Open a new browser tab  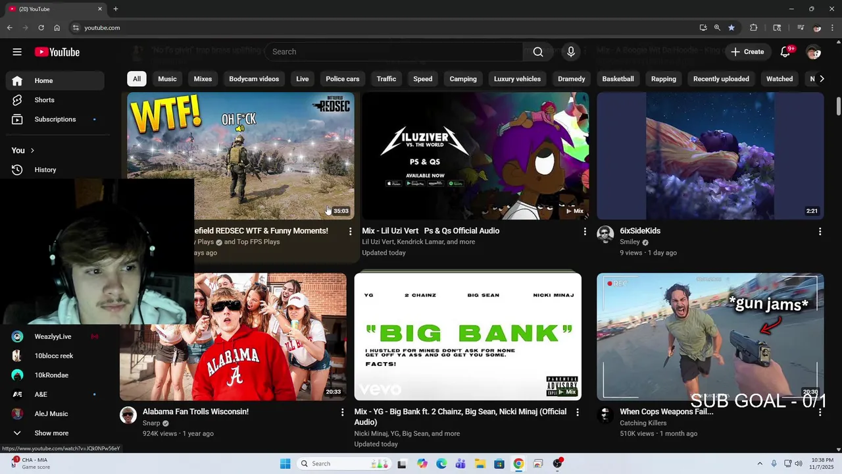116,9
